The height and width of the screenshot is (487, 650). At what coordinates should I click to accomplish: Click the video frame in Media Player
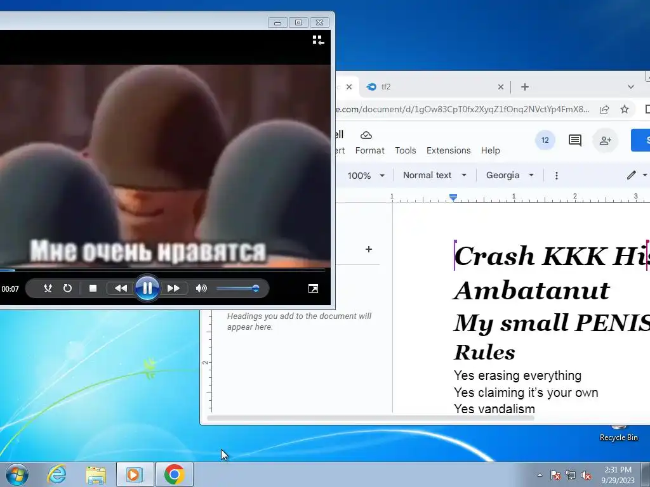165,166
